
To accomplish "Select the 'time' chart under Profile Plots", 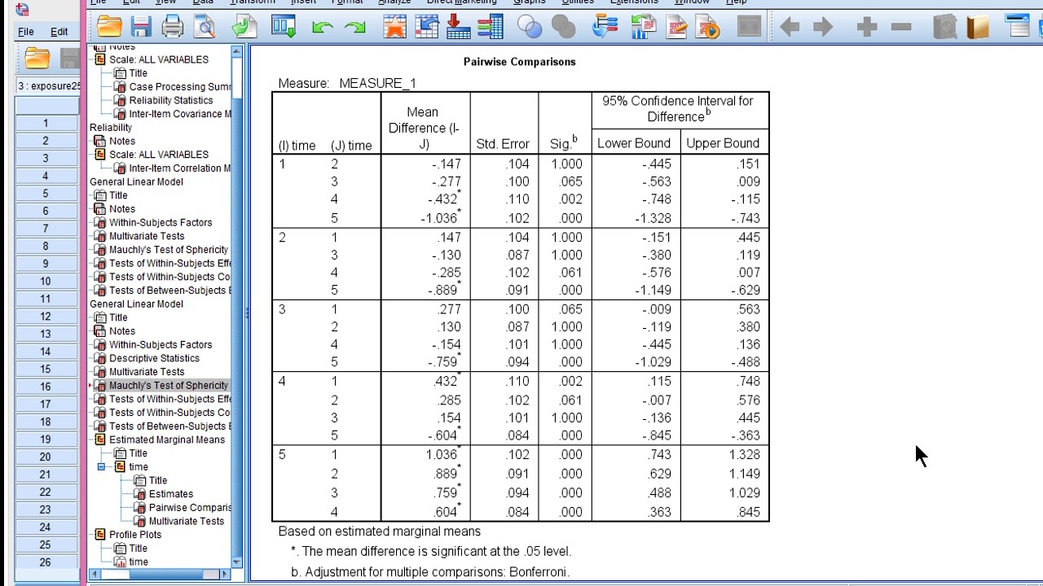I will point(139,562).
